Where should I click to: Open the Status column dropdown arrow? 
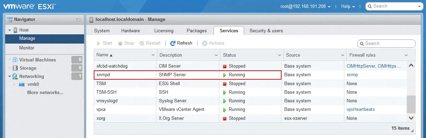(x=279, y=55)
